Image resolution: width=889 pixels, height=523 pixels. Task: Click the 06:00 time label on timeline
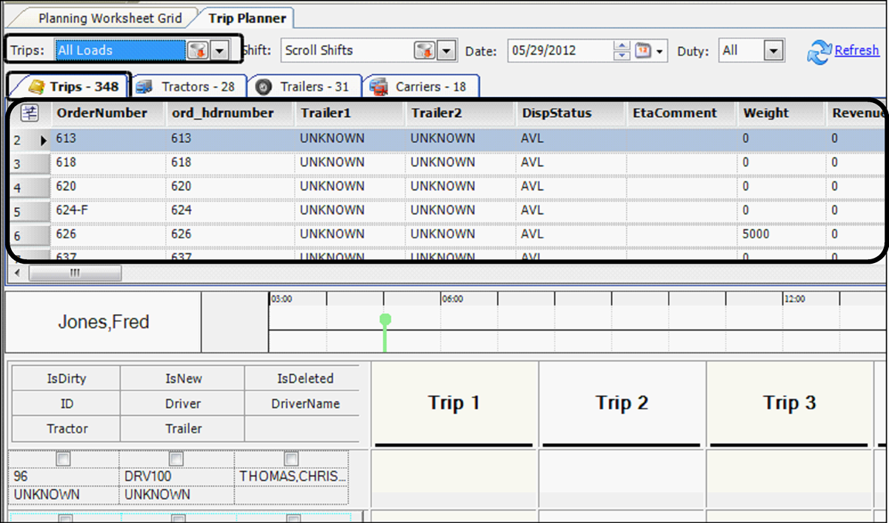(453, 299)
